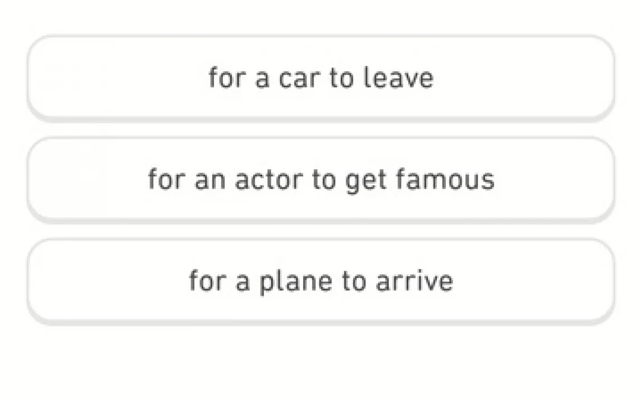Answer with "for a plane to arrive"

[x=320, y=281]
